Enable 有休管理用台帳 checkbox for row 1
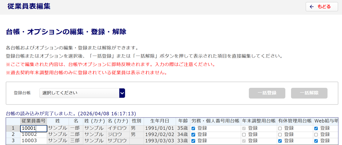The width and height of the screenshot is (342, 145). pyautogui.click(x=280, y=128)
